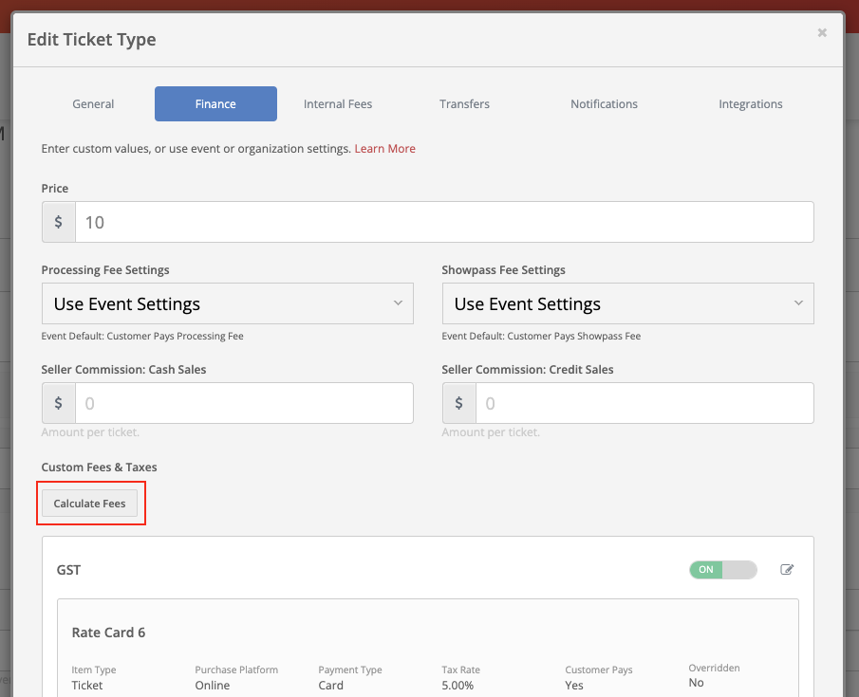The height and width of the screenshot is (697, 859).
Task: Select the Finance tab
Action: click(215, 104)
